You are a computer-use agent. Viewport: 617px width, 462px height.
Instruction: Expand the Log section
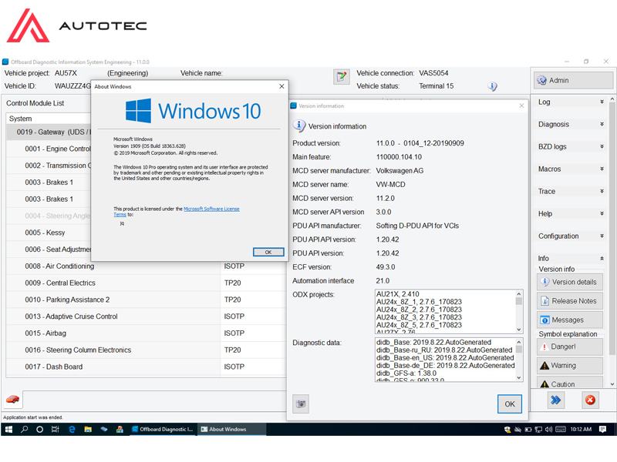tap(571, 102)
